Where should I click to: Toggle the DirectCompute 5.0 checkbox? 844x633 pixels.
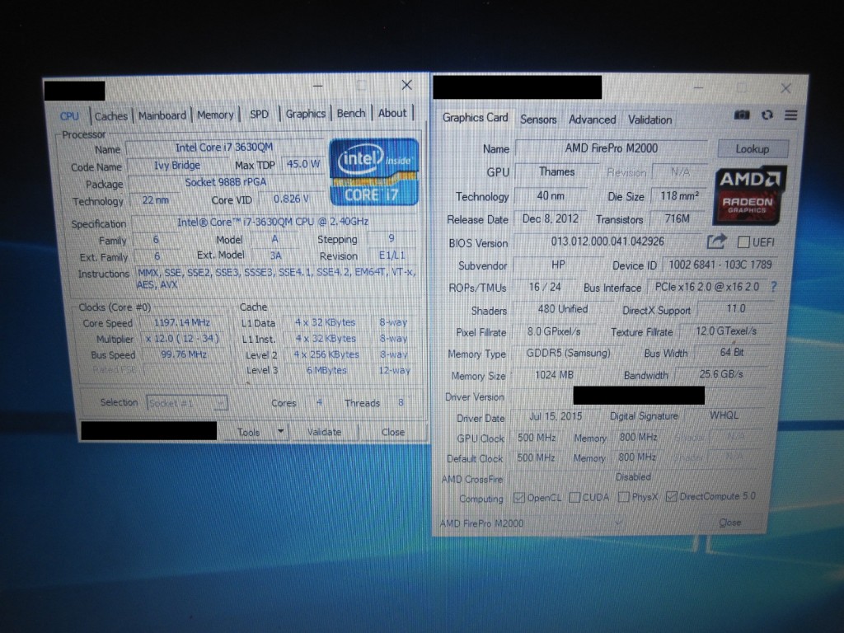671,496
